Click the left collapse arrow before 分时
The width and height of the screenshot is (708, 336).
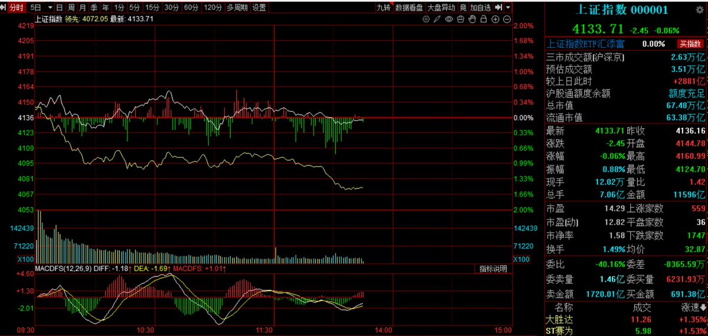[4, 8]
